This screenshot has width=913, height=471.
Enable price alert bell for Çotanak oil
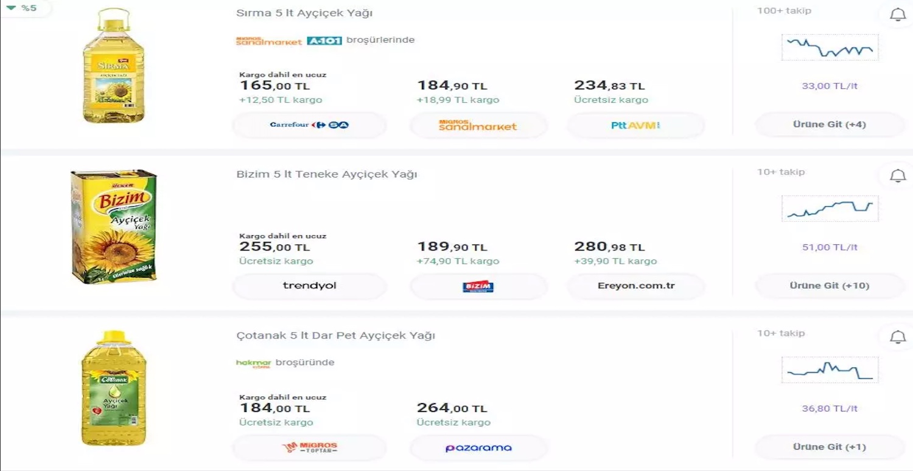tap(898, 337)
